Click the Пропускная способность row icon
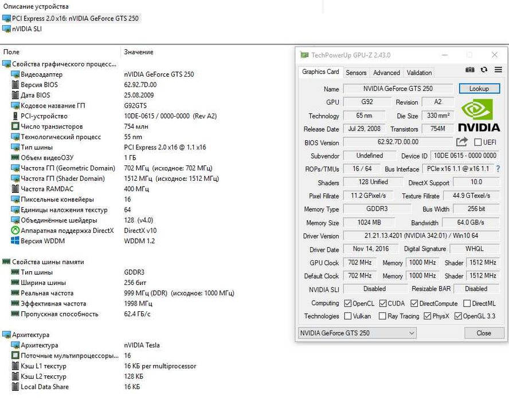The height and width of the screenshot is (400, 509). tap(15, 314)
